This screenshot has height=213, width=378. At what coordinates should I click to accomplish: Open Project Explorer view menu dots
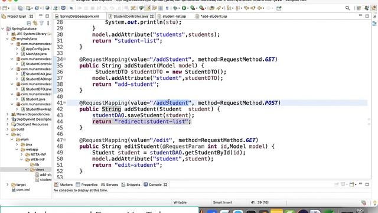tap(48, 23)
